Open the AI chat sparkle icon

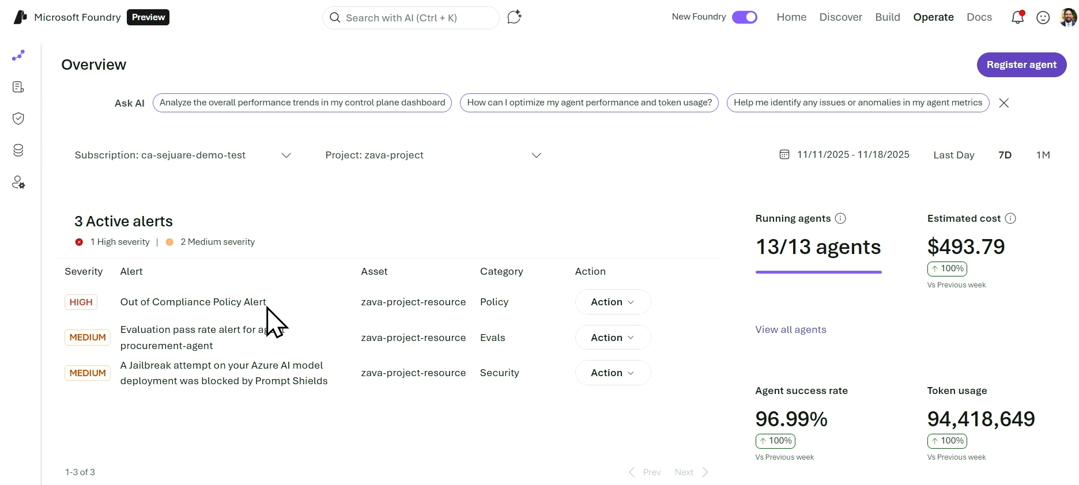[514, 17]
